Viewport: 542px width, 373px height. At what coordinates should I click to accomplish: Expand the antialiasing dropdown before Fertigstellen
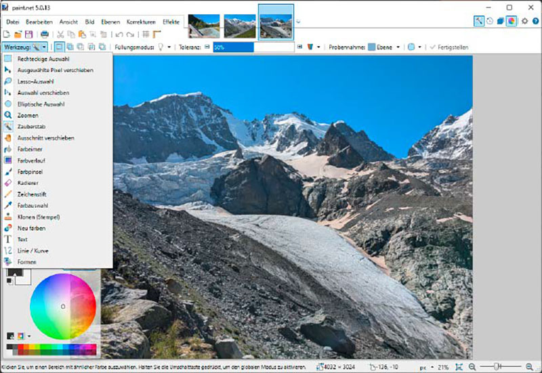[x=419, y=47]
